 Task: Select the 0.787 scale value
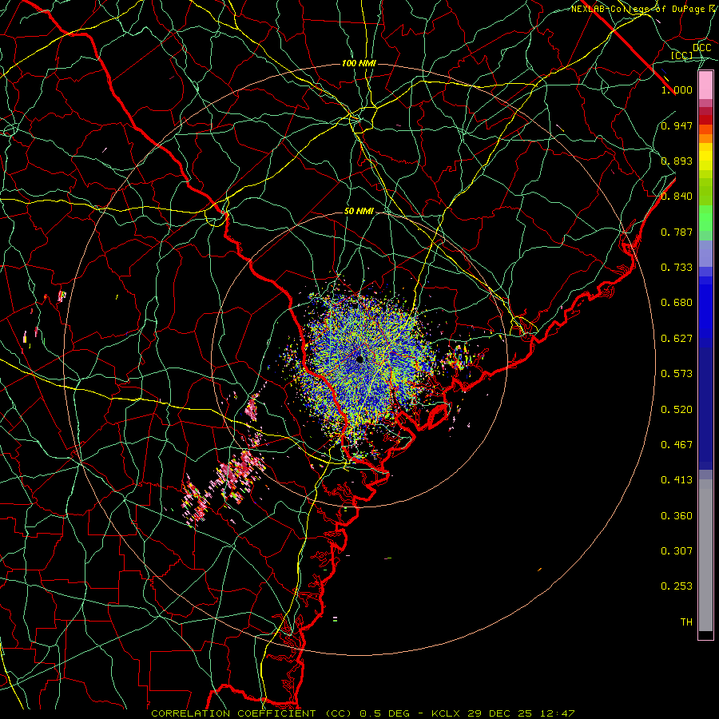tap(677, 232)
